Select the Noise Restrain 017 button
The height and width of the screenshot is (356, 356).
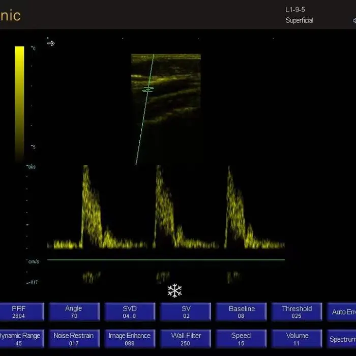tap(74, 339)
